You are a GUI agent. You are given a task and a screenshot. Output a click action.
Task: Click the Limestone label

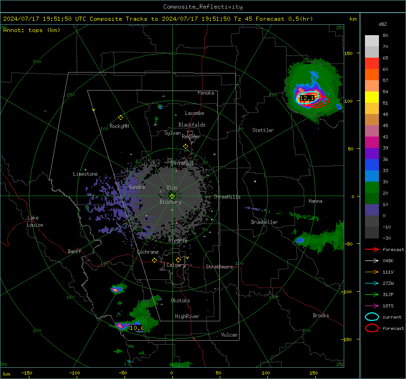point(85,174)
